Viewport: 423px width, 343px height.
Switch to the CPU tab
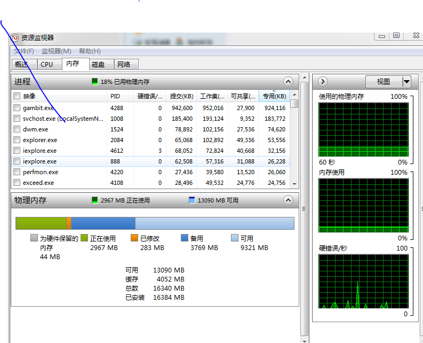[47, 64]
